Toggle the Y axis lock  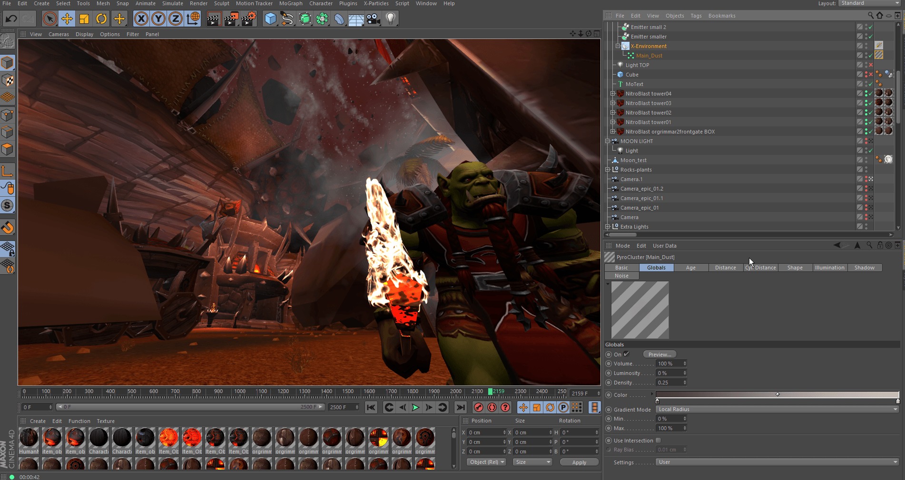pos(158,19)
